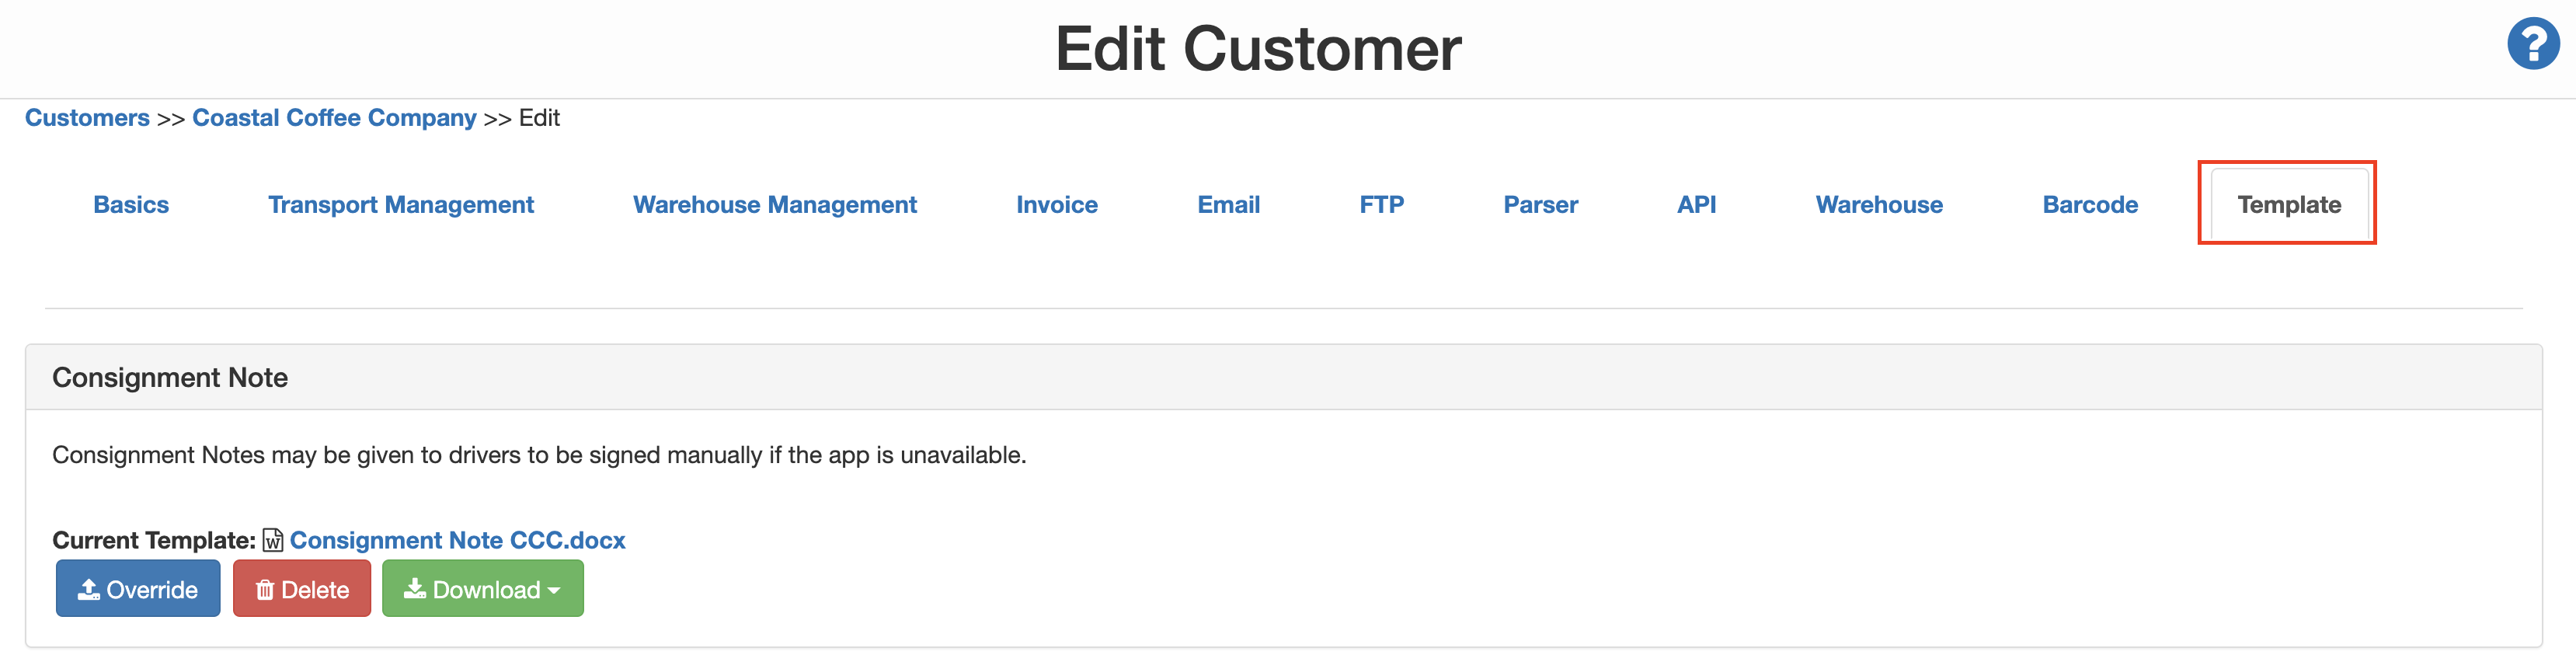This screenshot has height=662, width=2576.
Task: Click the Consignment Note panel heading
Action: [170, 378]
